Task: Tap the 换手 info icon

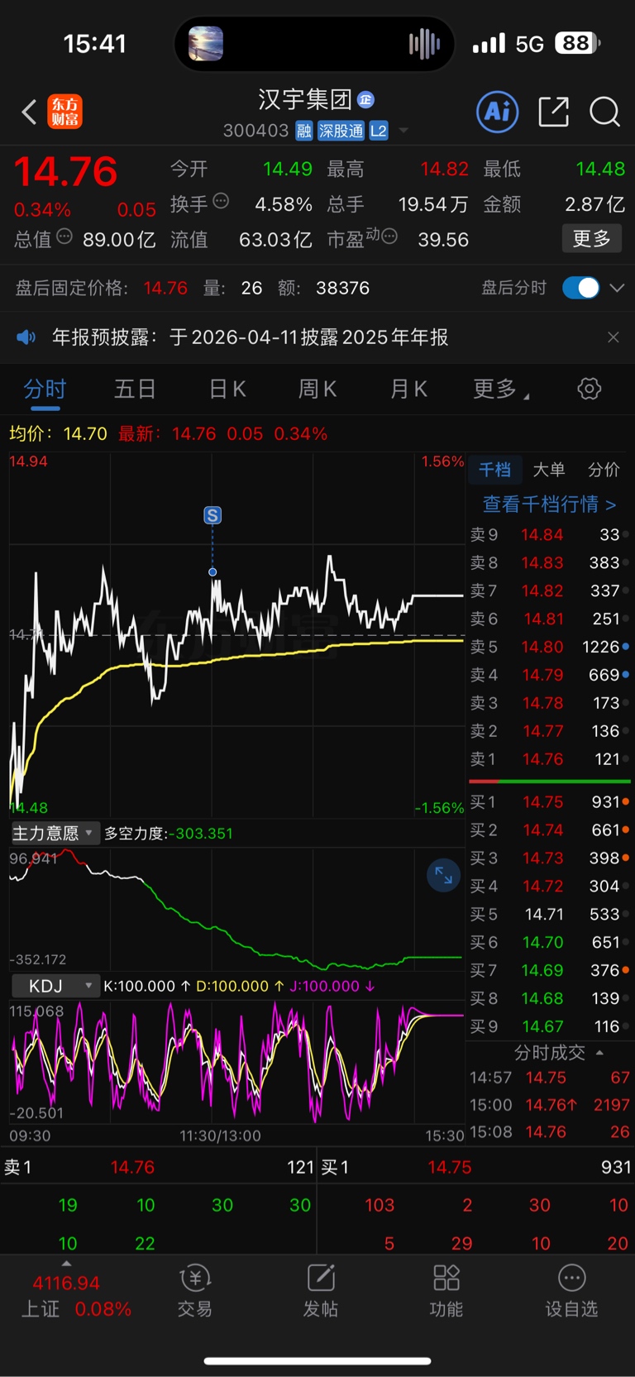Action: (221, 200)
